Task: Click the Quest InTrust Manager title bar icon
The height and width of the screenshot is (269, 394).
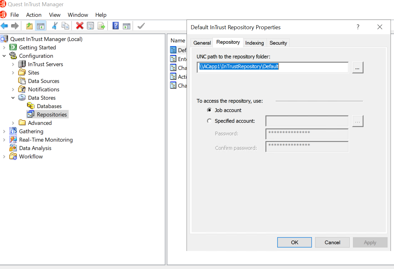Action: pos(3,4)
